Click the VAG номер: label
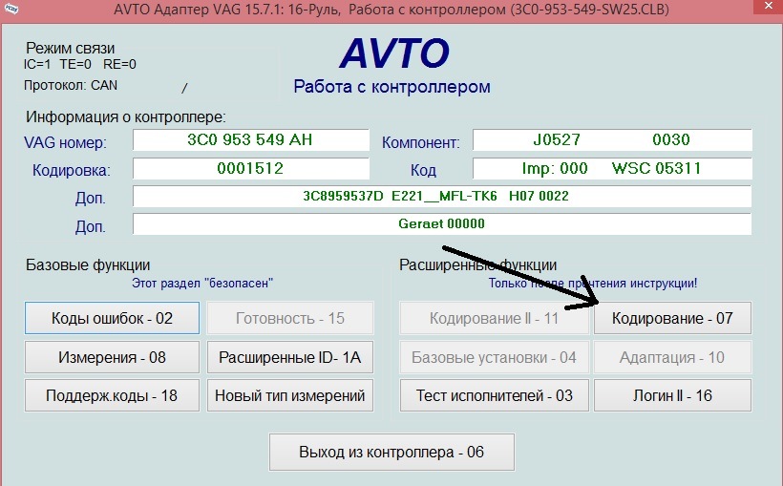The width and height of the screenshot is (783, 486). [66, 143]
